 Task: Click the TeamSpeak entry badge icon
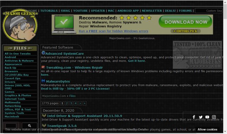44,126
